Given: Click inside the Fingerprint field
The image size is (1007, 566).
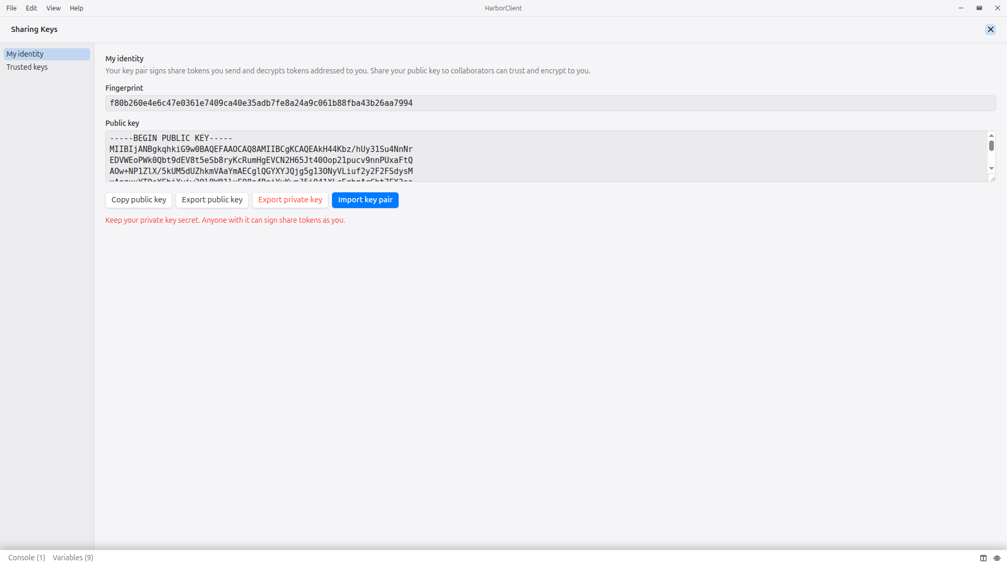Looking at the screenshot, I should [x=550, y=103].
